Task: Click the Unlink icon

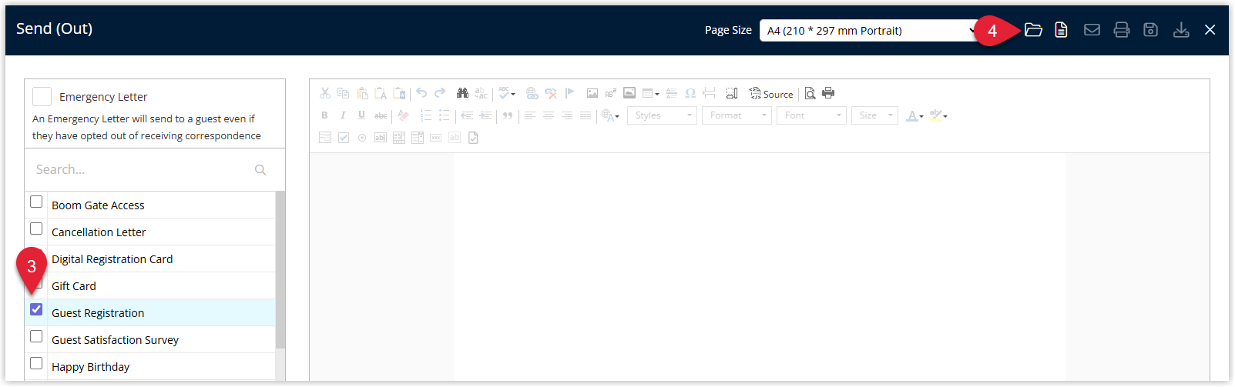Action: tap(551, 93)
